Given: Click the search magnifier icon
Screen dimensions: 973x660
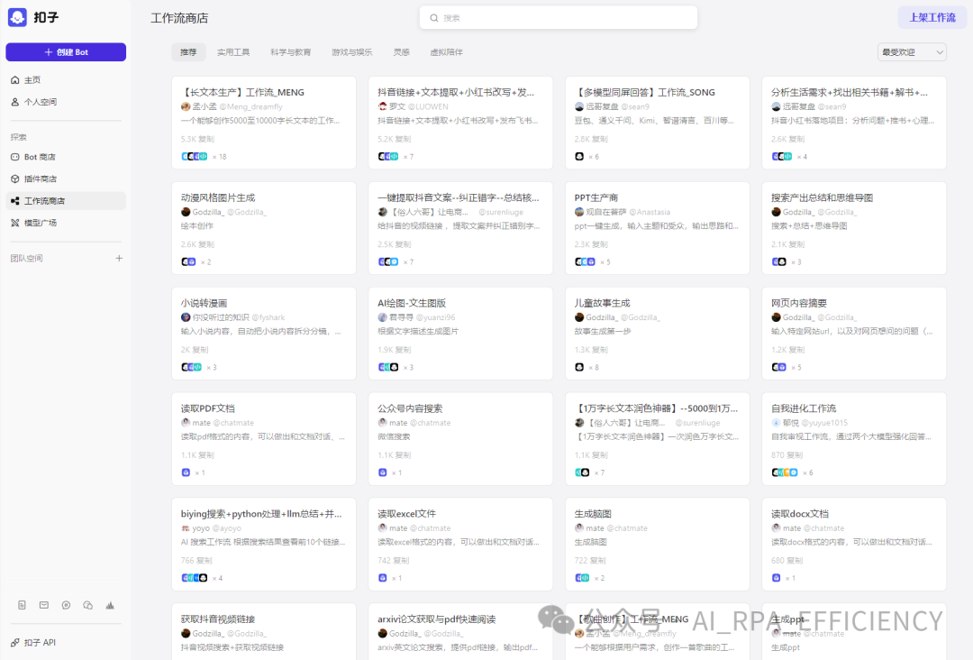Looking at the screenshot, I should pos(434,18).
